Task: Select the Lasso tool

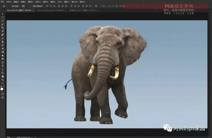Action: pyautogui.click(x=3, y=21)
